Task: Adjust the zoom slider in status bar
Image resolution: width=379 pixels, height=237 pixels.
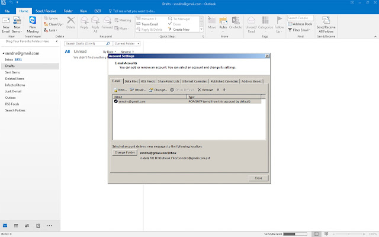Action: [349, 234]
